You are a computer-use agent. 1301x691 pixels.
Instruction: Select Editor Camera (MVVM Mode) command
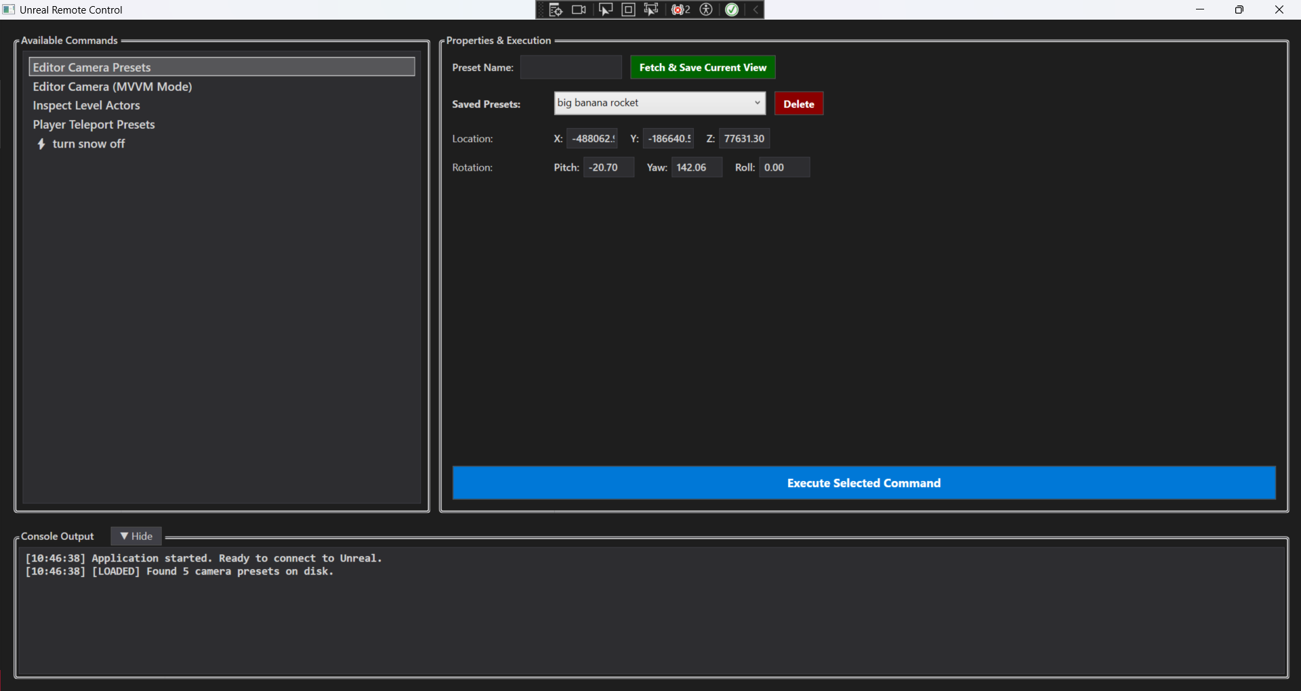point(112,87)
